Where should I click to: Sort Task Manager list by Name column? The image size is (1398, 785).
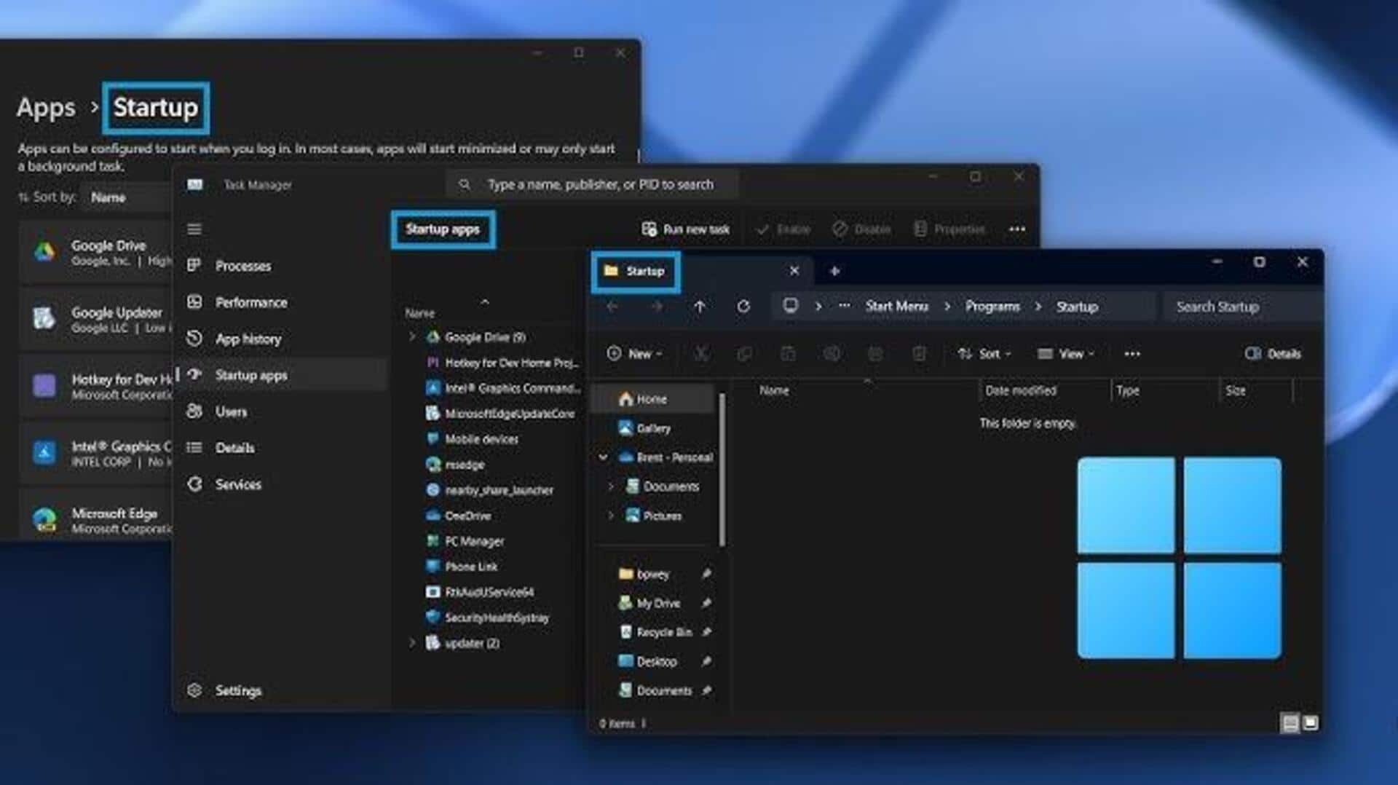420,313
